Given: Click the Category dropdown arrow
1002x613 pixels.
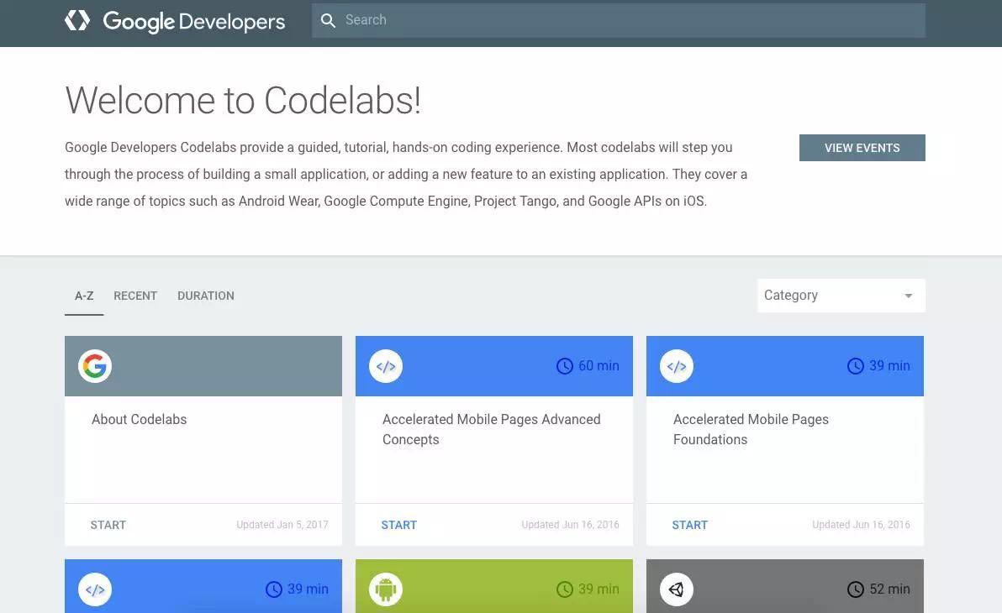Looking at the screenshot, I should 908,295.
